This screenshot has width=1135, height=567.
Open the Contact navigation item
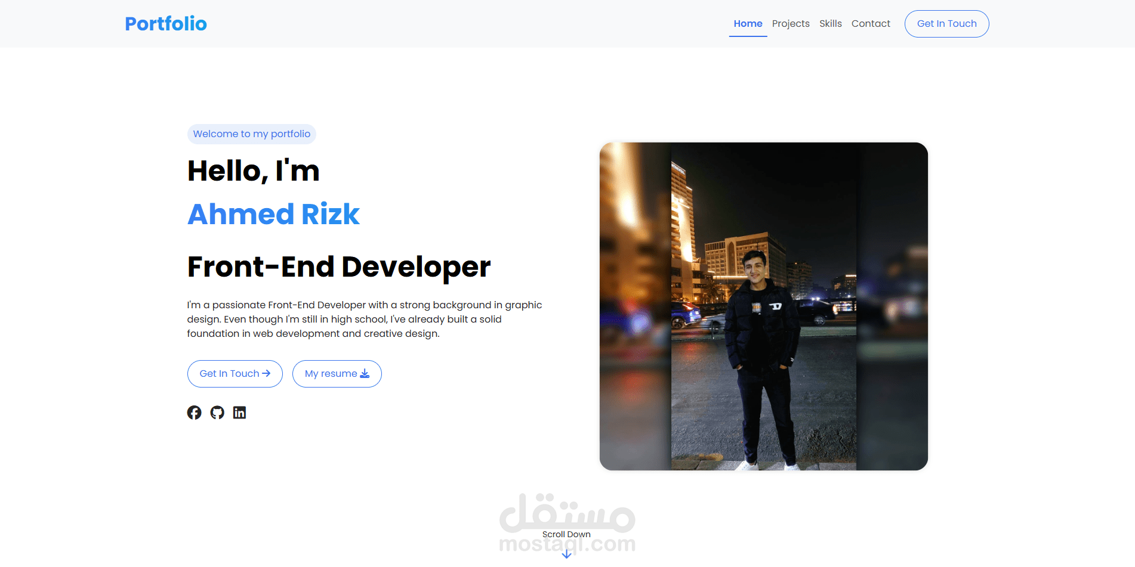point(871,23)
